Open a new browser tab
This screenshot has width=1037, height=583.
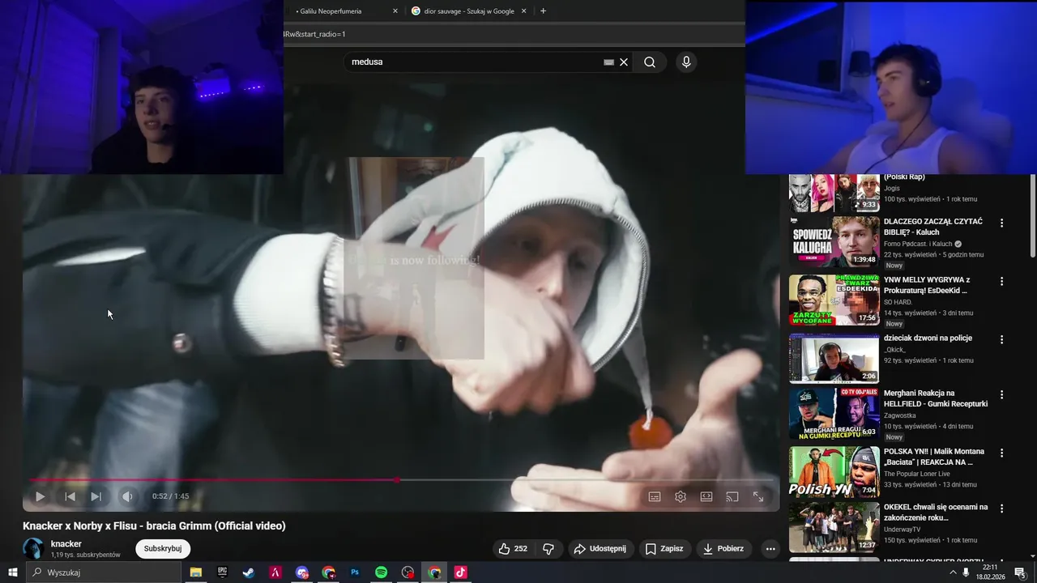(x=543, y=11)
